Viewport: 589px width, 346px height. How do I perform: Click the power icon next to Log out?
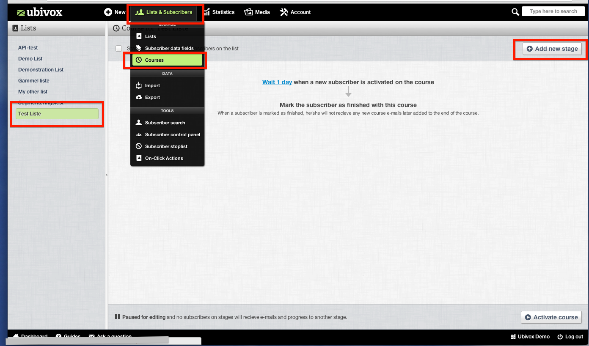(x=560, y=337)
